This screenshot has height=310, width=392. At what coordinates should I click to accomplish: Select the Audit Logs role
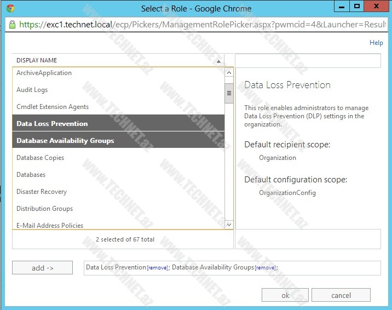[32, 90]
